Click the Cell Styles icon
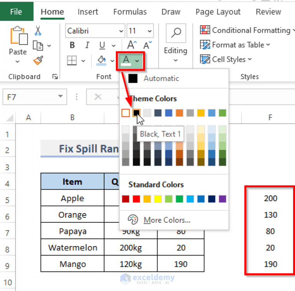The width and height of the screenshot is (295, 291). (205, 60)
